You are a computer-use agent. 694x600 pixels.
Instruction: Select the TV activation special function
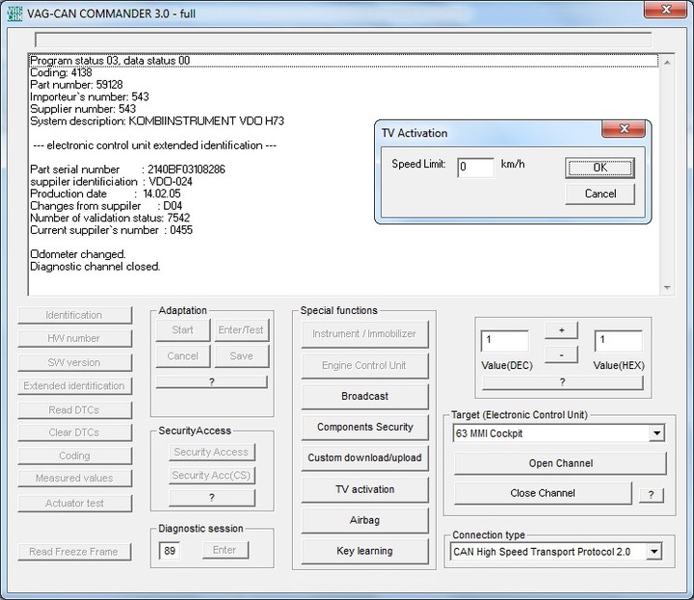[x=364, y=489]
